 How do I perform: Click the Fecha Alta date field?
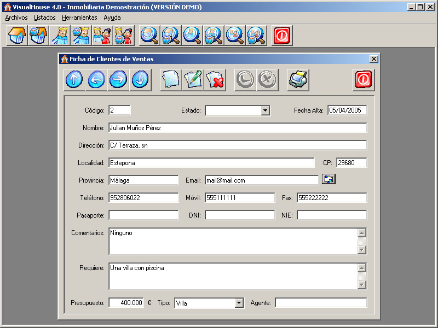pyautogui.click(x=347, y=110)
